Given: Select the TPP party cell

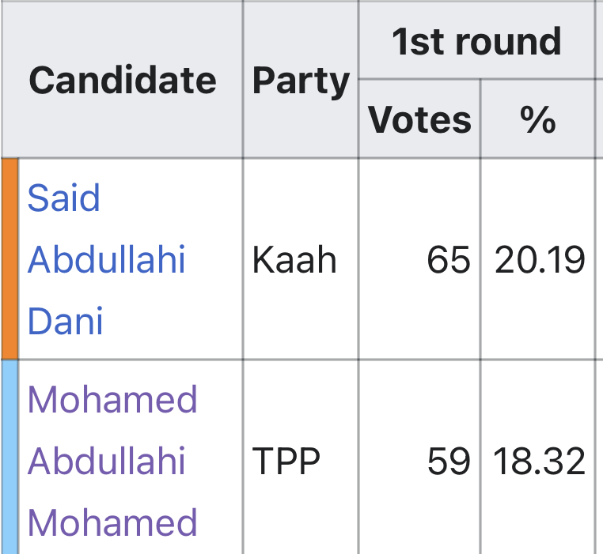Looking at the screenshot, I should pos(301,457).
